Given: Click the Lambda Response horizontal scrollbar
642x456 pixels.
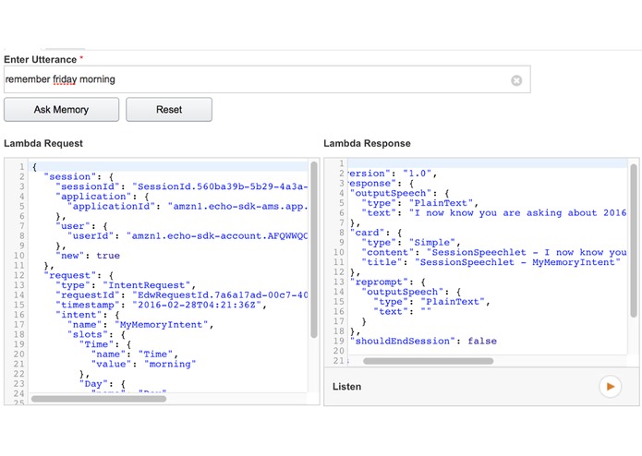Looking at the screenshot, I should 429,361.
